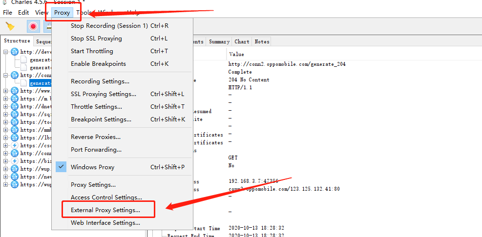
Task: Click the globe icon beside https://mmb
Action: (15, 130)
